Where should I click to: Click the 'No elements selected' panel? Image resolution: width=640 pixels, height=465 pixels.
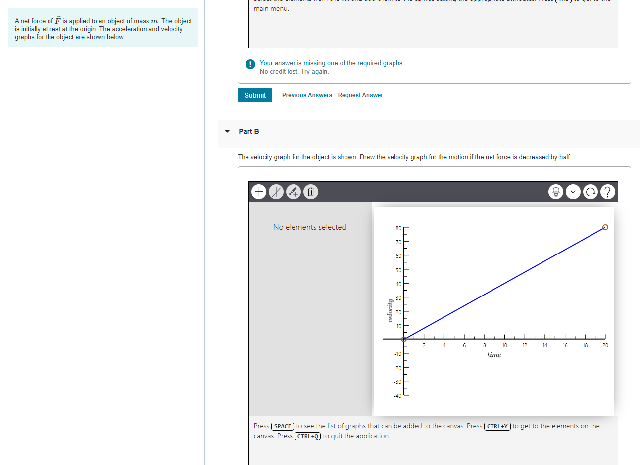tap(310, 227)
